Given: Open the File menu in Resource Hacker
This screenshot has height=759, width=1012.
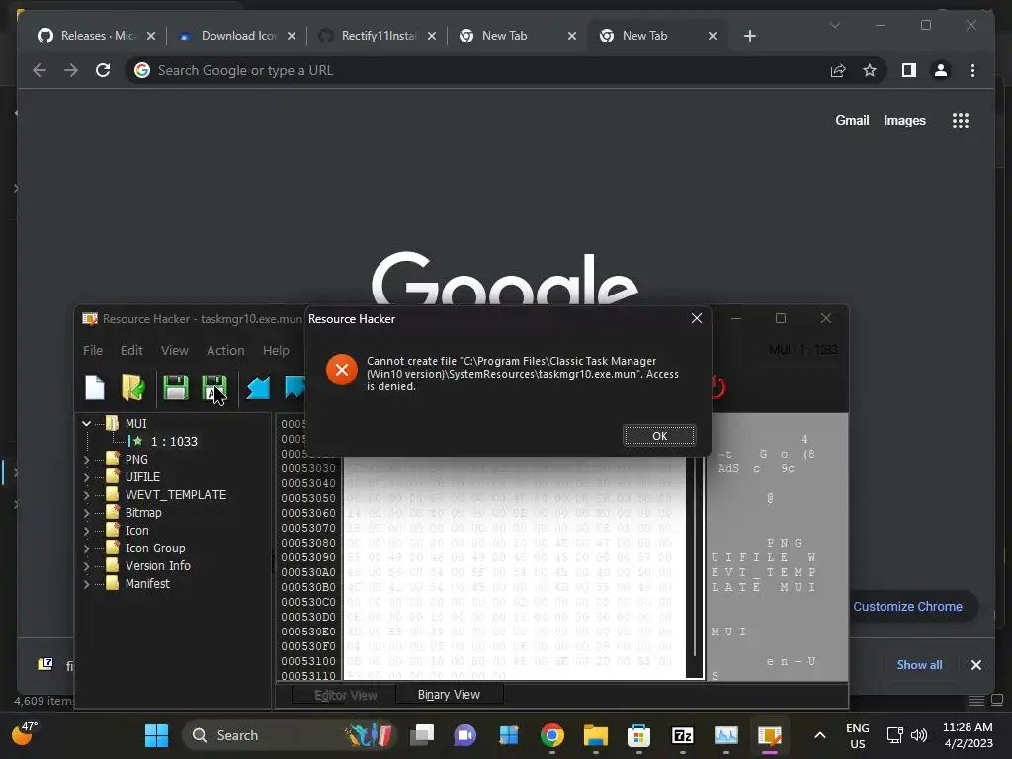Looking at the screenshot, I should click(92, 351).
